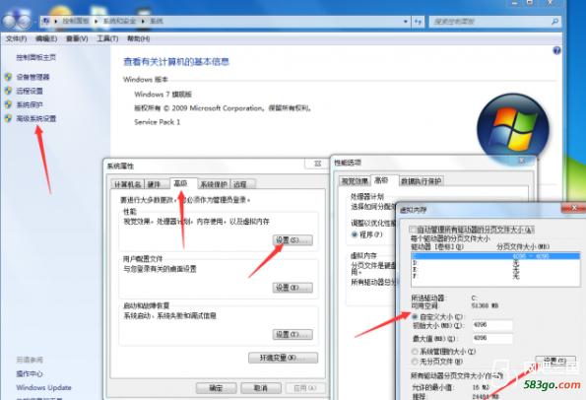586x400 pixels.
Task: Click the search magnifier icon
Action: 555,22
